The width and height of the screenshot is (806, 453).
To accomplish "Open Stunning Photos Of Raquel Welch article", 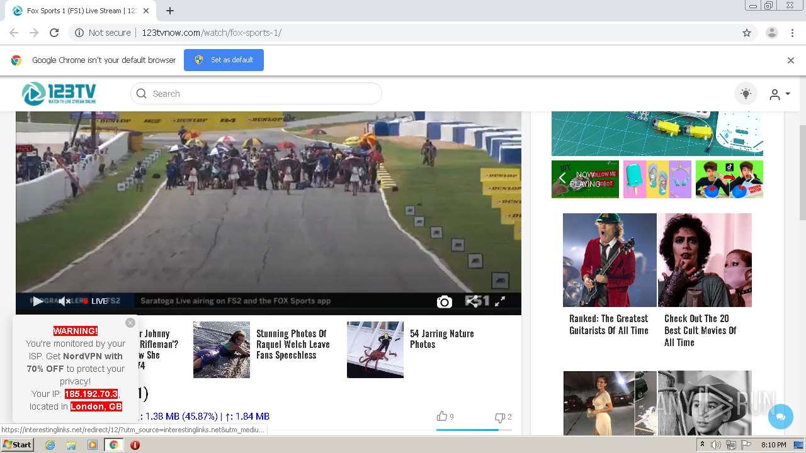I will (293, 344).
